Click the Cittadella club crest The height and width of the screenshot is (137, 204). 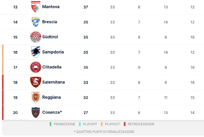(x=36, y=67)
